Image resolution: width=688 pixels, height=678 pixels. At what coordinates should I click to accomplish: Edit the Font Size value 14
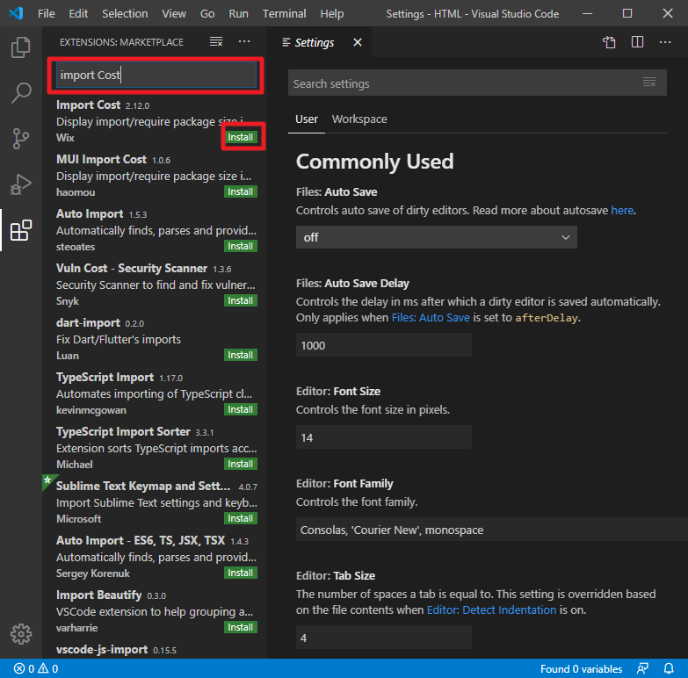click(x=383, y=437)
